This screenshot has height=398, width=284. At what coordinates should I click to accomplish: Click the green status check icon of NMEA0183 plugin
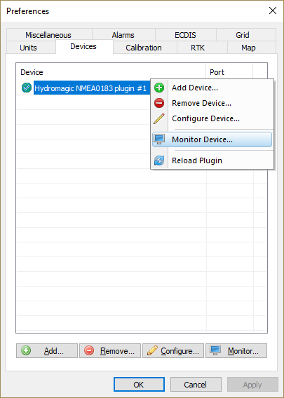(27, 88)
